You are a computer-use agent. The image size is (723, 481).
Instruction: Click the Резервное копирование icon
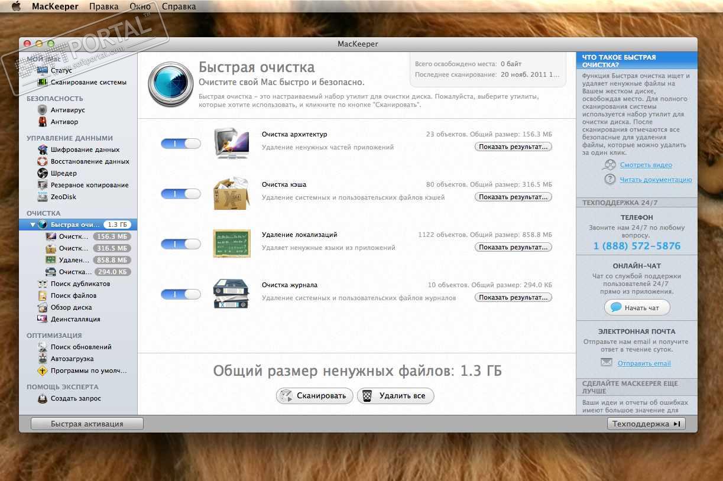[x=42, y=185]
